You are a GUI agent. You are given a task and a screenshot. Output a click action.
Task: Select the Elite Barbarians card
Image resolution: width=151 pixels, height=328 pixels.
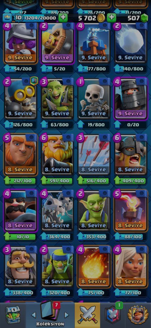tap(130, 155)
